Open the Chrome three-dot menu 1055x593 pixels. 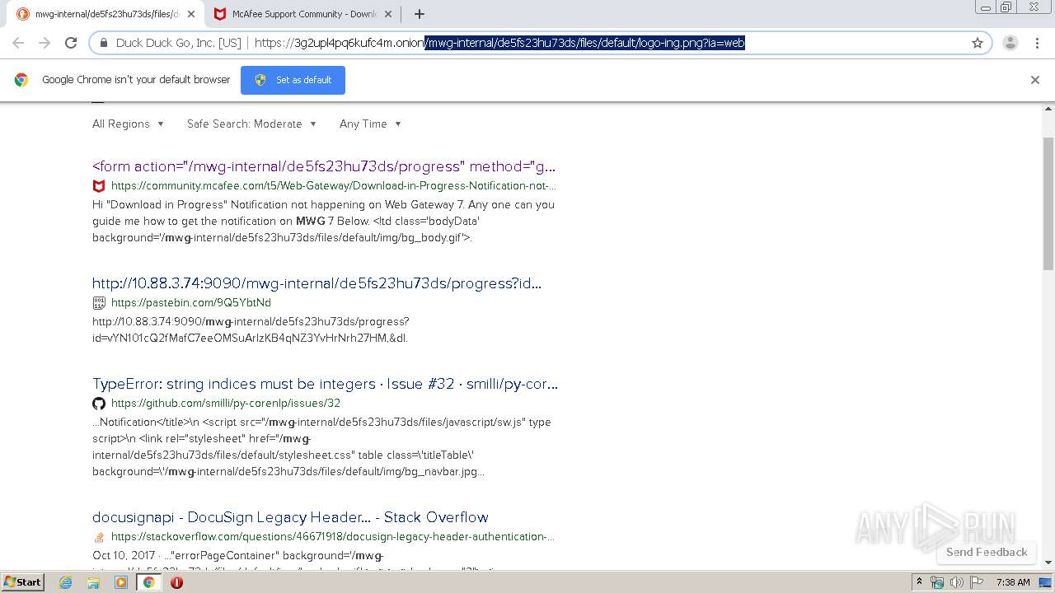[x=1036, y=43]
